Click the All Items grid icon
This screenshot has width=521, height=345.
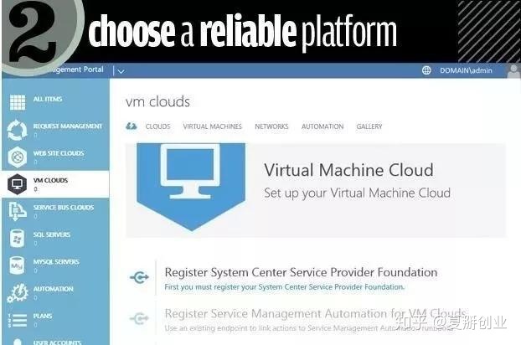coord(17,102)
